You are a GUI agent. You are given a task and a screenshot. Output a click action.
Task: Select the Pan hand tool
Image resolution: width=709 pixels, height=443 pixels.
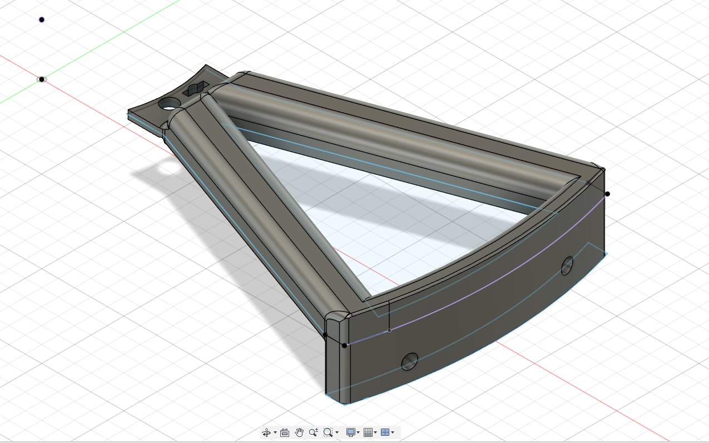[x=299, y=432]
